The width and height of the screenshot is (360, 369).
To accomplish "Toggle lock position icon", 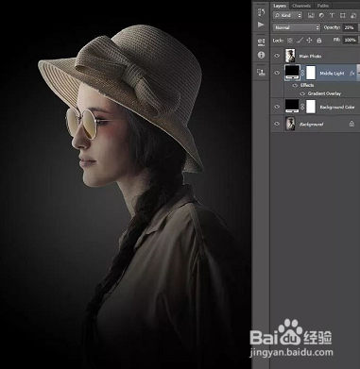I will (309, 41).
